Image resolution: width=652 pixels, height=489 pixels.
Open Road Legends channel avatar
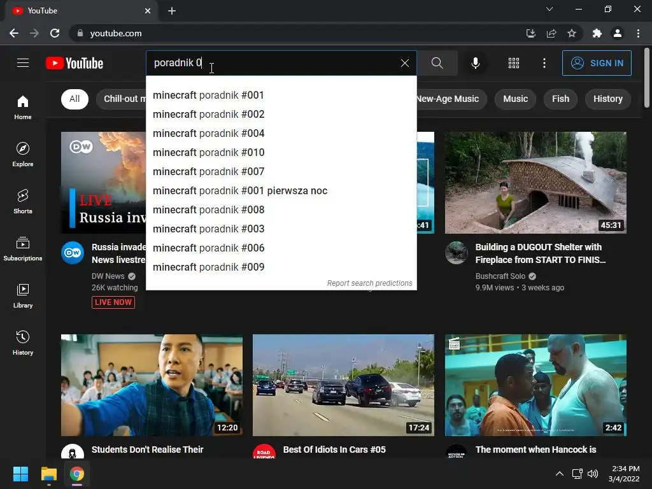(264, 451)
